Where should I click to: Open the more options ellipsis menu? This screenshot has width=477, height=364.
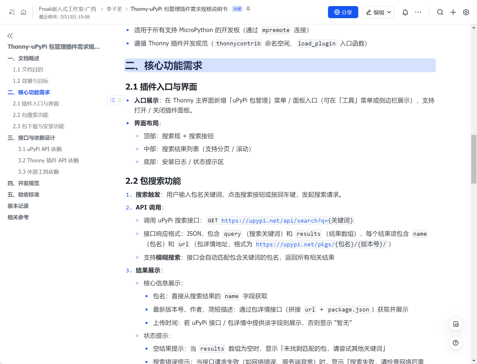click(418, 12)
